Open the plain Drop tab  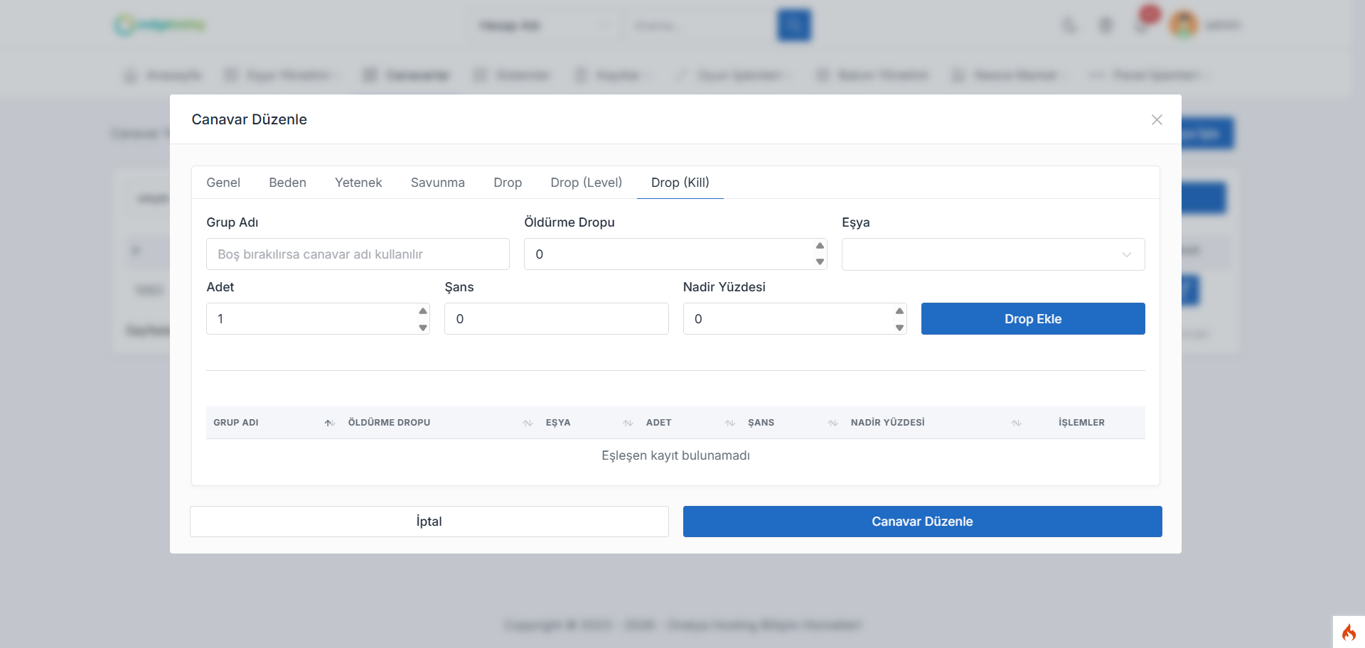coord(508,183)
